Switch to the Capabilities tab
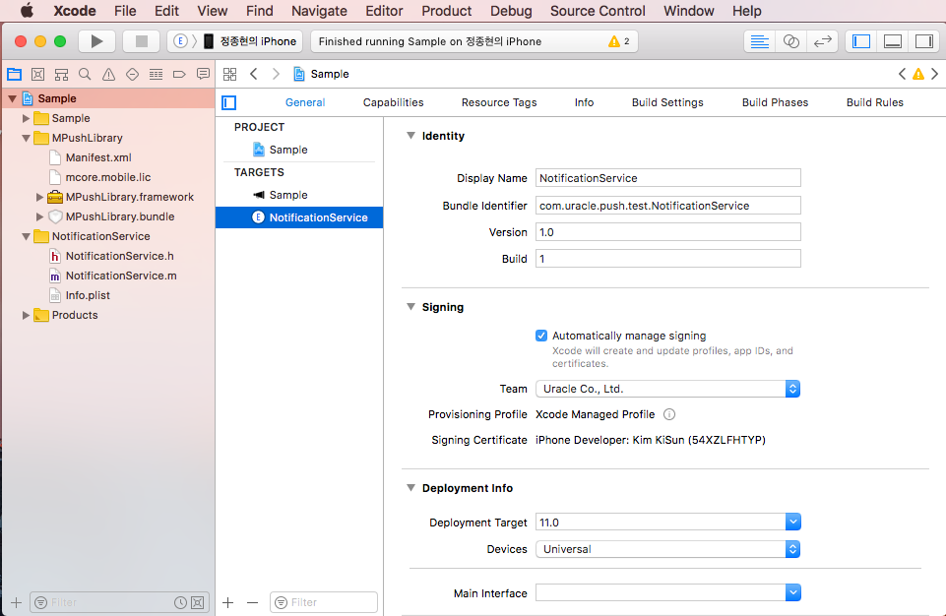The image size is (946, 616). 394,102
